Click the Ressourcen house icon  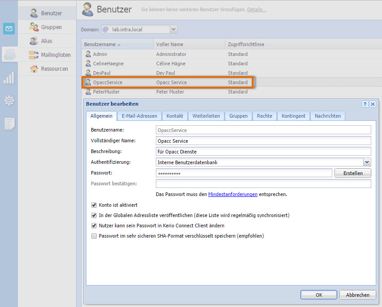[x=34, y=68]
